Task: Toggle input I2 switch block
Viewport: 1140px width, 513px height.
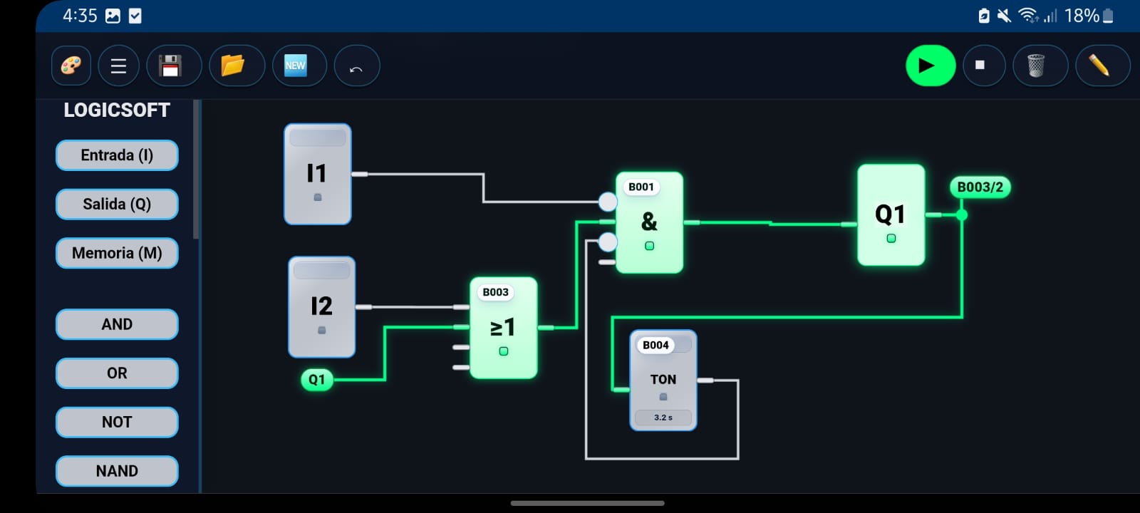Action: [x=321, y=307]
